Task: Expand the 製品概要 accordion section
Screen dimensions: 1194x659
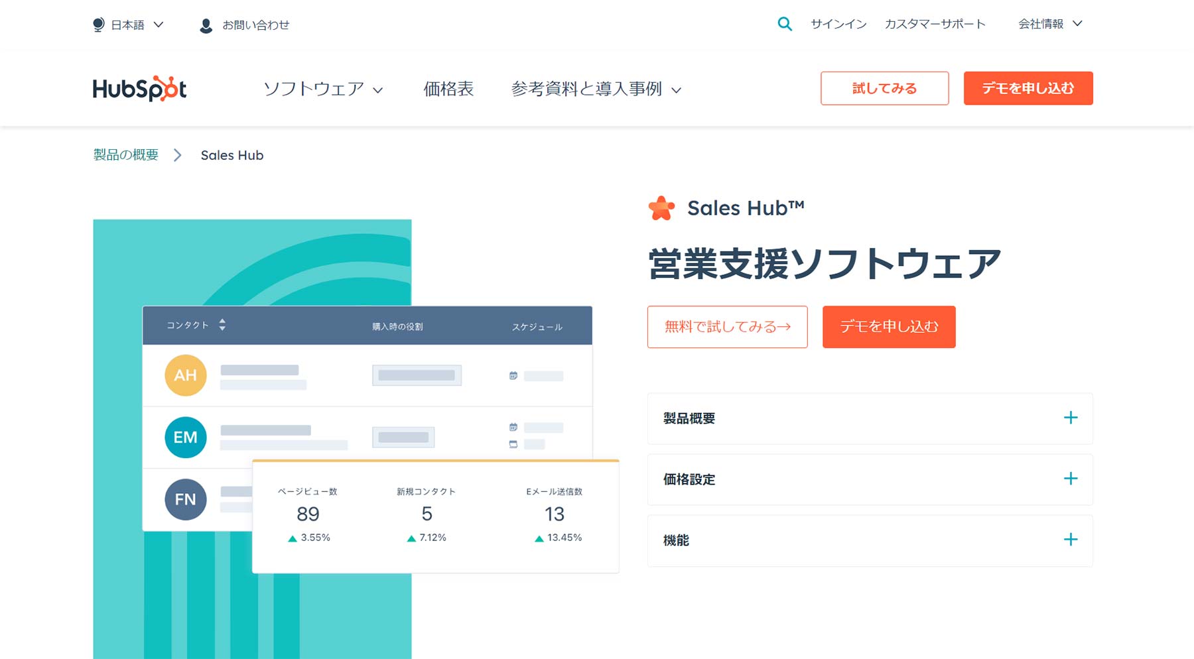Action: click(x=870, y=418)
